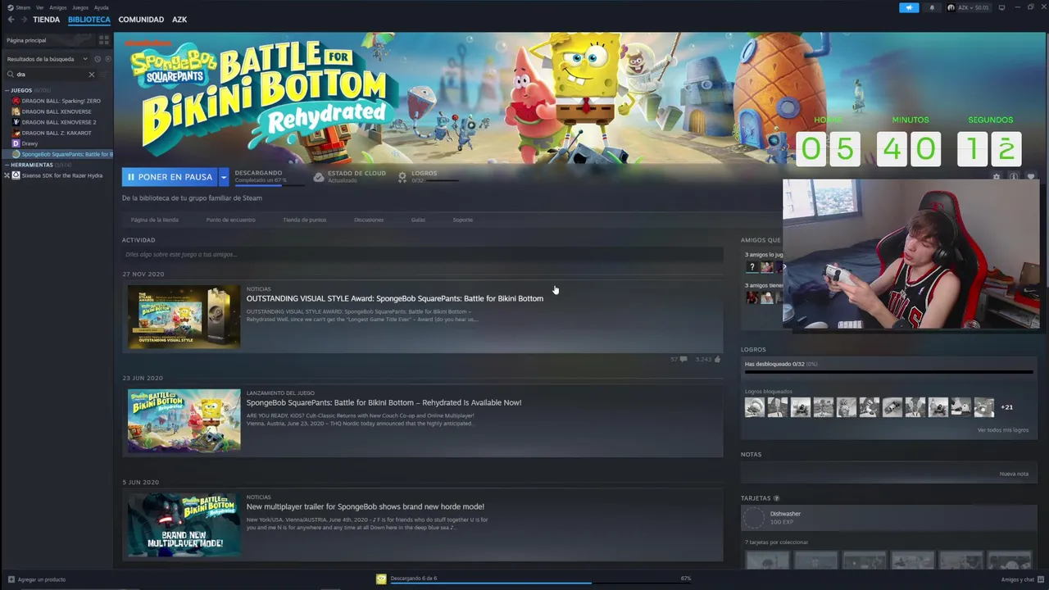
Task: Open the Juegos menu
Action: point(80,7)
